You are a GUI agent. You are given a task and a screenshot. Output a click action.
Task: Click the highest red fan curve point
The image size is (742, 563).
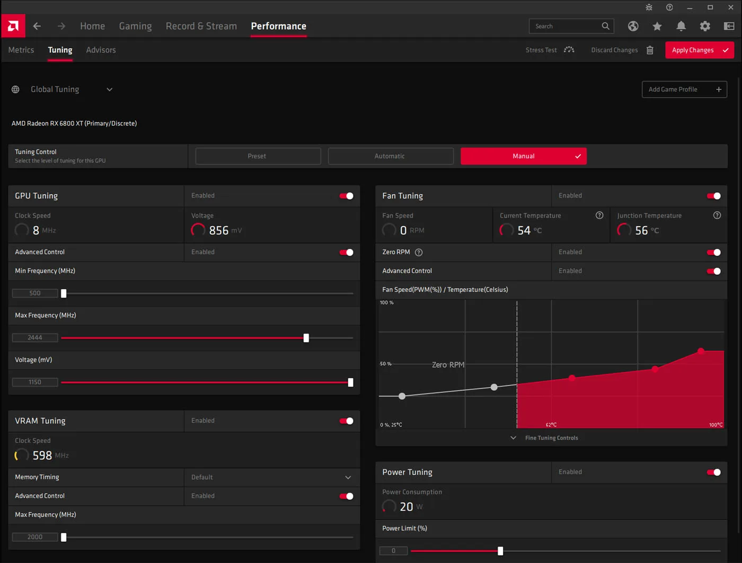pos(701,351)
